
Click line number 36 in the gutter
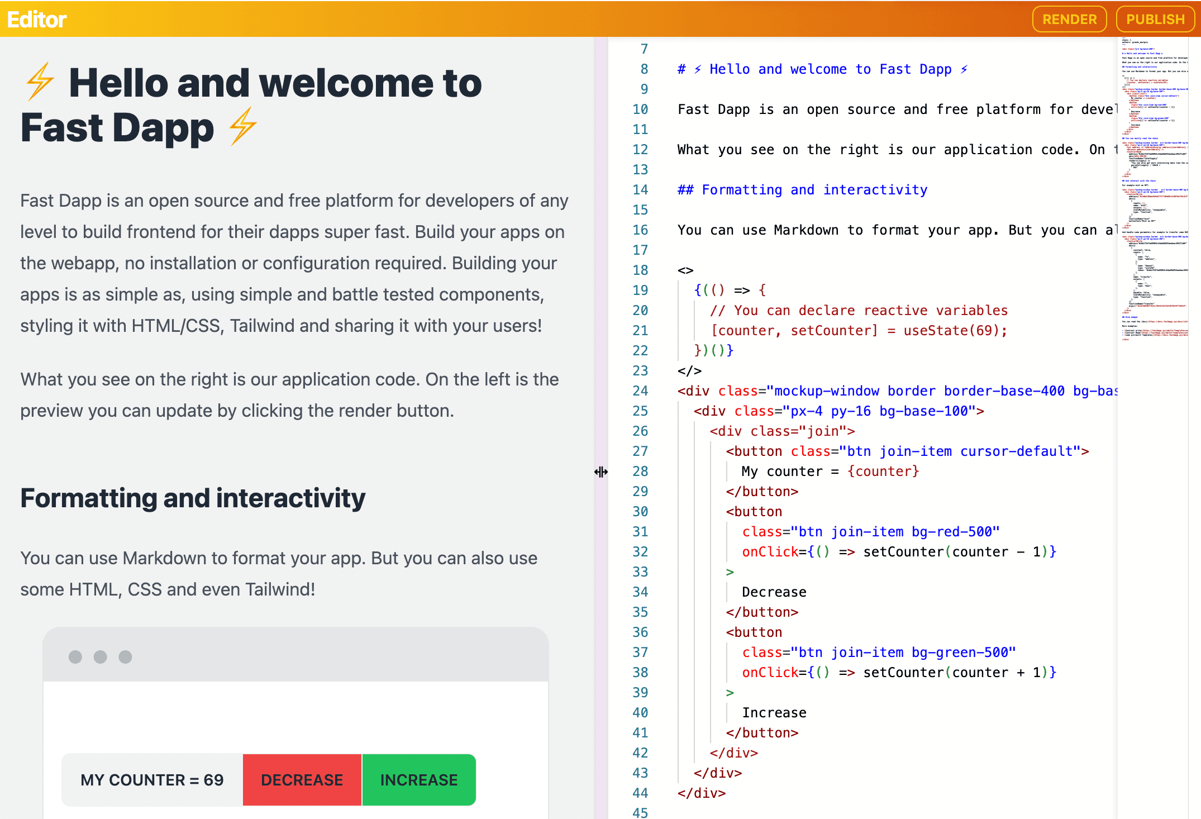(640, 632)
